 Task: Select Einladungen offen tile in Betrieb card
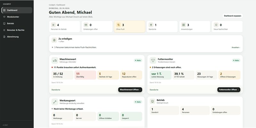[x=226, y=110]
